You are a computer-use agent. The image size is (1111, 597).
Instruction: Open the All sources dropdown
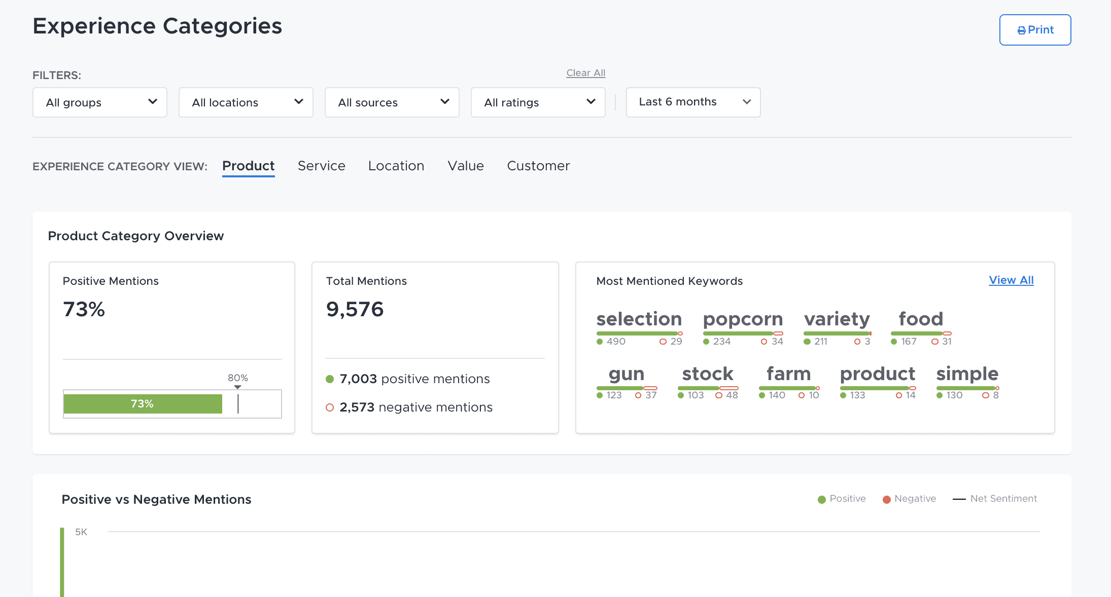[x=392, y=102]
